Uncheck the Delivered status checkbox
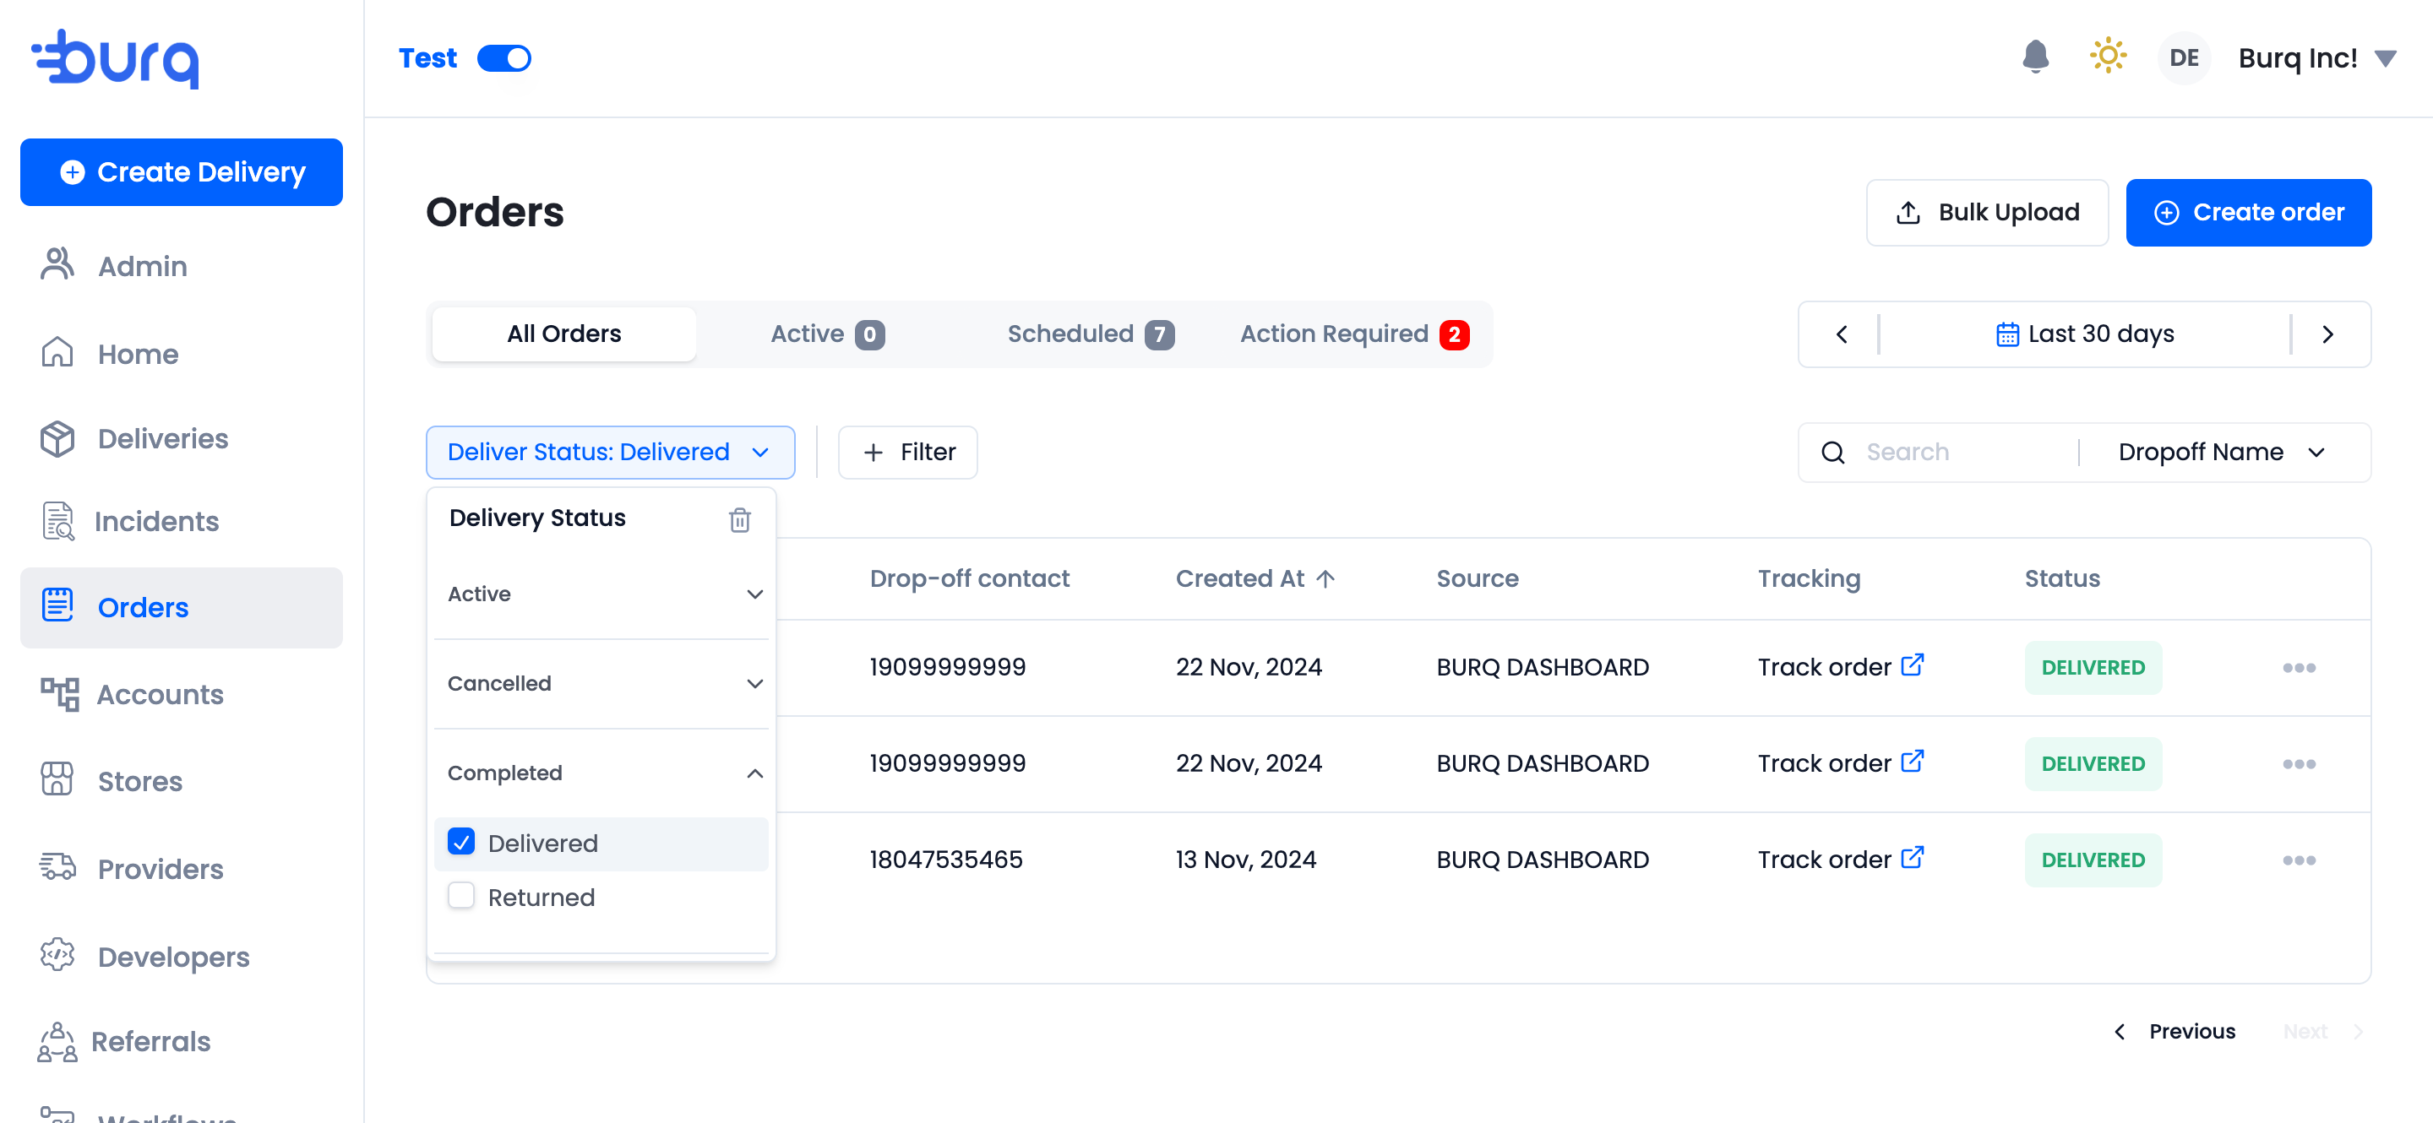This screenshot has height=1123, width=2433. [x=462, y=842]
